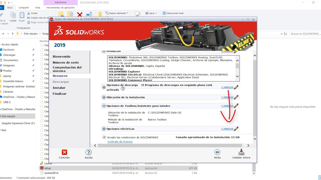Select Número de serie installer step
The image size is (321, 180).
pyautogui.click(x=66, y=62)
